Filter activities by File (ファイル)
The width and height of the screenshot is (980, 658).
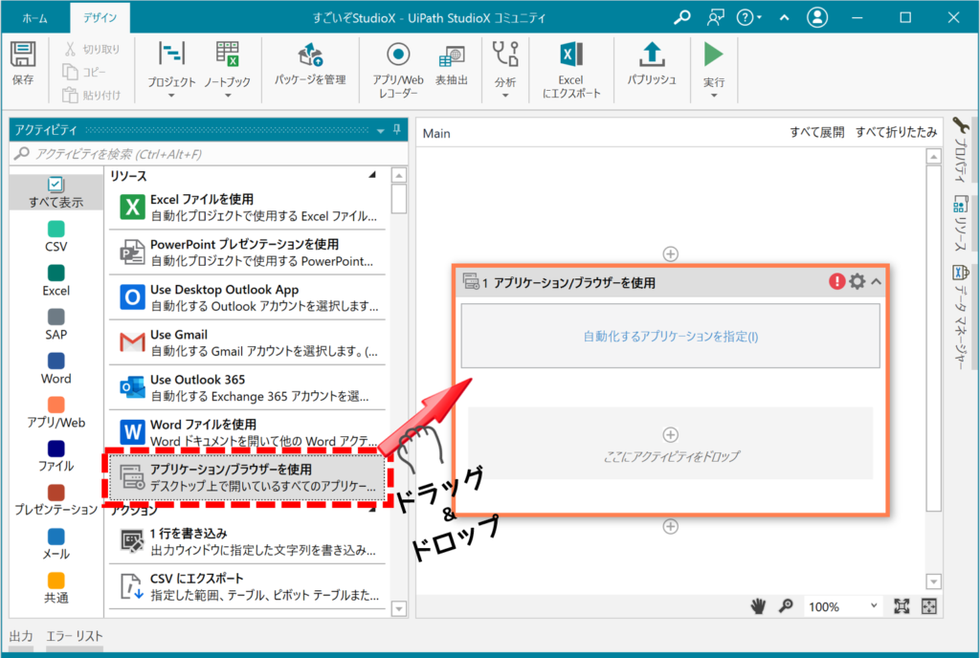pos(56,456)
